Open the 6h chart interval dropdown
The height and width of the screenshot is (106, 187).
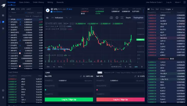click(48, 18)
